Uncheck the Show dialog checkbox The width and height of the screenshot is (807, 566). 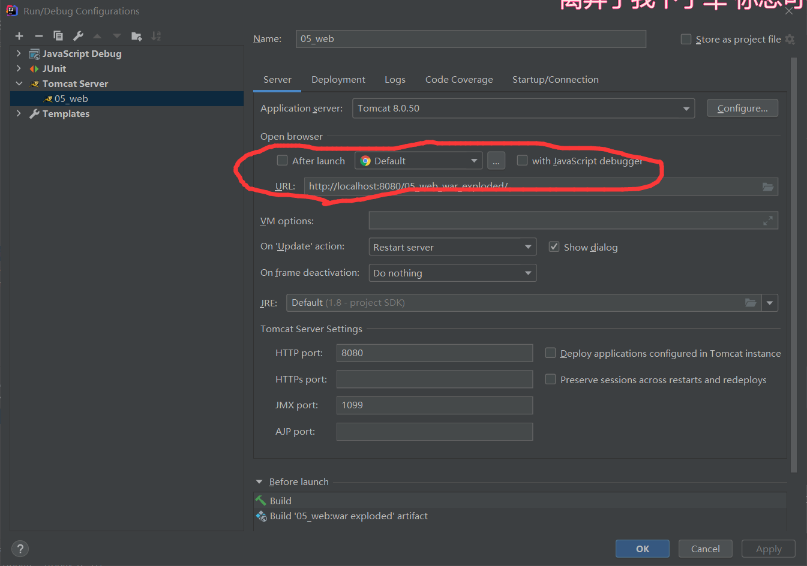click(x=554, y=247)
